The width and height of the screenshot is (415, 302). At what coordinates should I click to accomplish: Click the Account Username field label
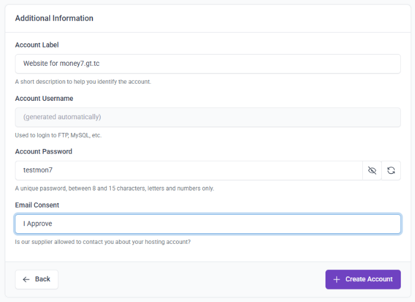click(44, 98)
